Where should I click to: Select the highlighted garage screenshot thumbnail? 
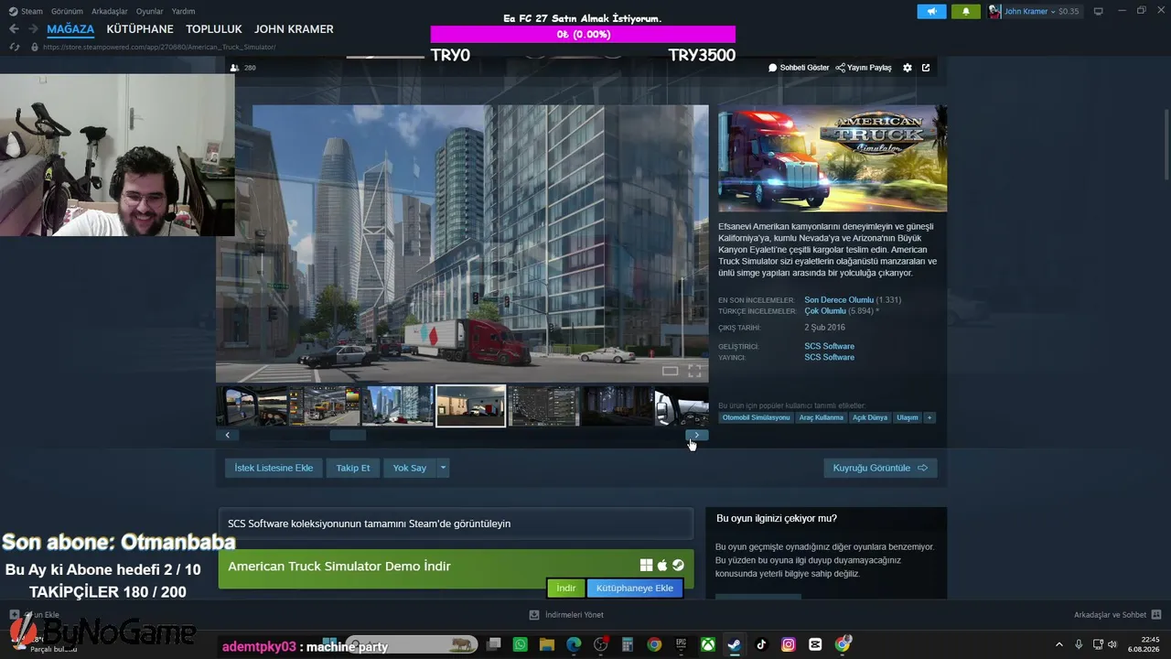(471, 406)
